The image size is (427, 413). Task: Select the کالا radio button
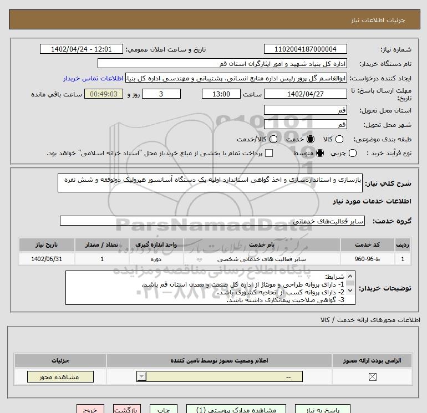[339, 139]
